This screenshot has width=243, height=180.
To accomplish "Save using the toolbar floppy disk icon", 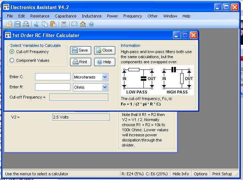I will pos(18,24).
